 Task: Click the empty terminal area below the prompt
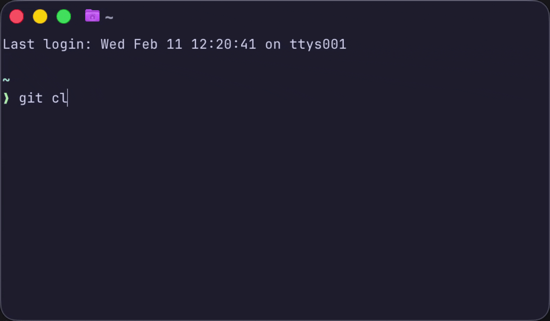tap(275, 206)
